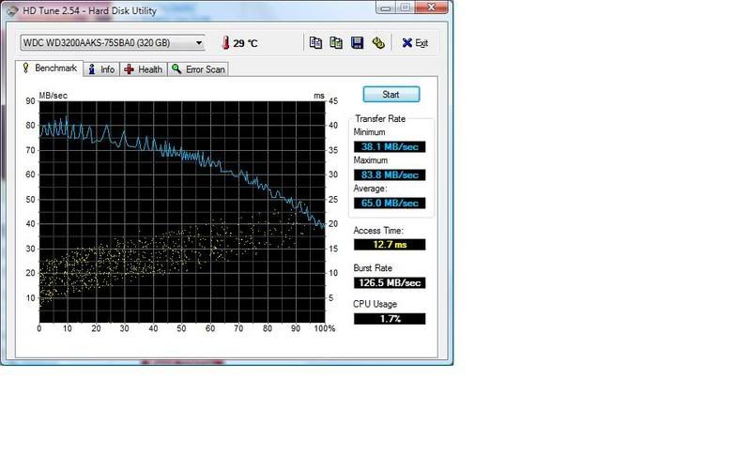The image size is (751, 469).
Task: Click the Access Time label
Action: tap(378, 231)
